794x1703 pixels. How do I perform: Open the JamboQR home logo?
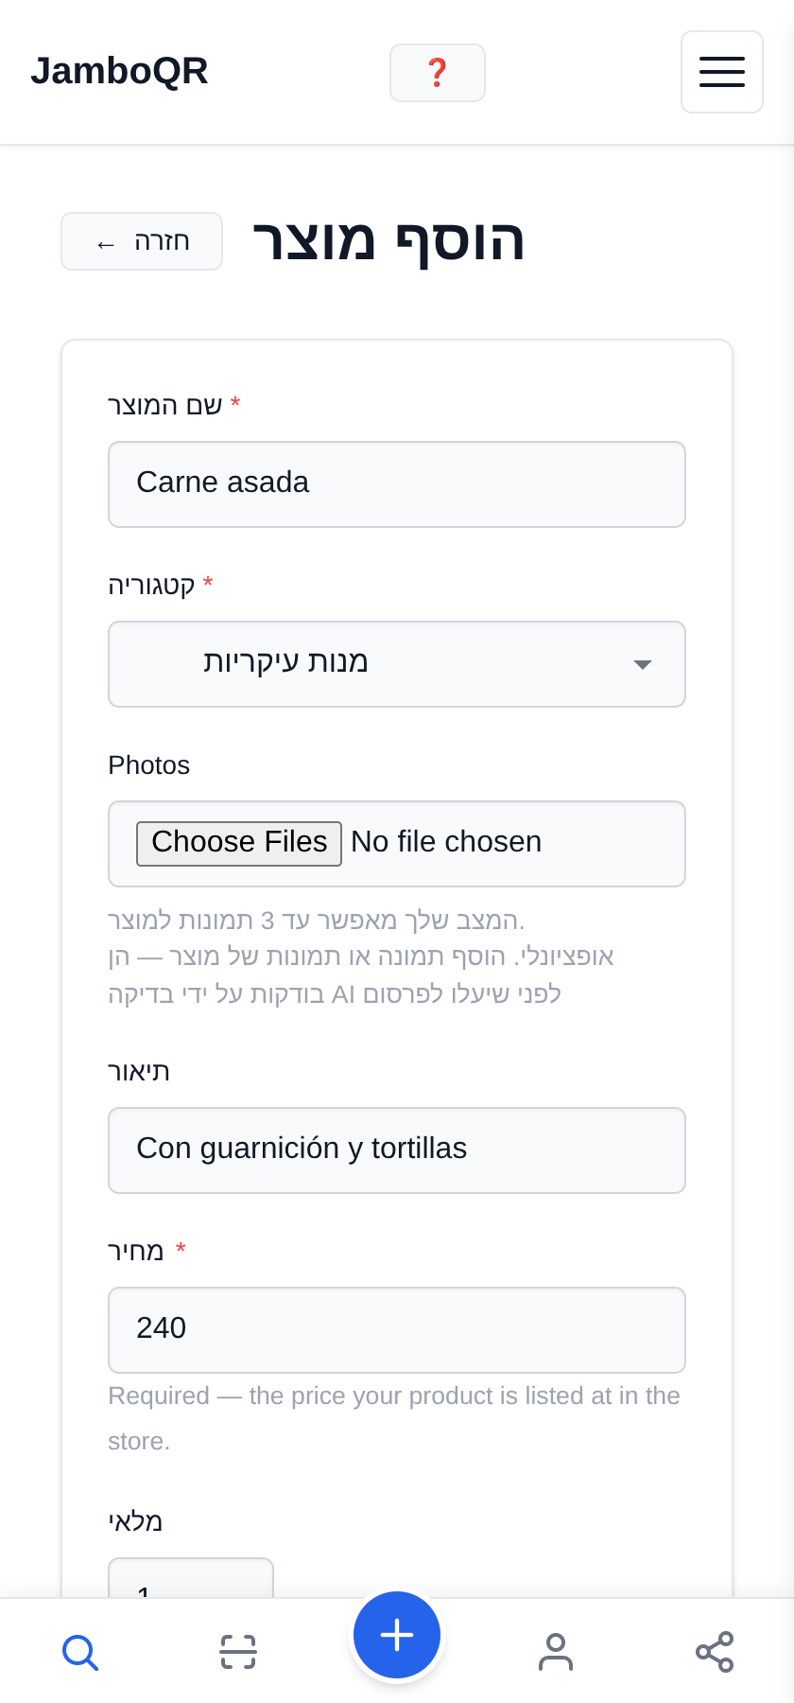119,71
